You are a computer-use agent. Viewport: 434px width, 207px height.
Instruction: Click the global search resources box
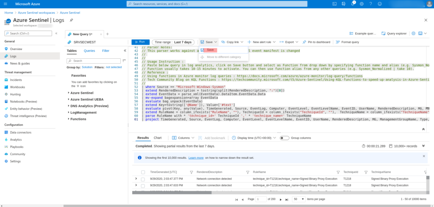point(217,4)
